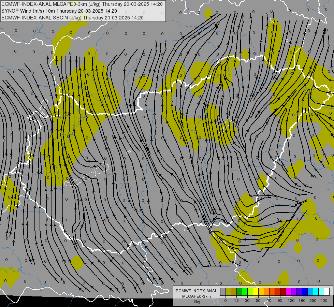Click the SBCIN title line
The height and width of the screenshot is (307, 334).
[72, 18]
